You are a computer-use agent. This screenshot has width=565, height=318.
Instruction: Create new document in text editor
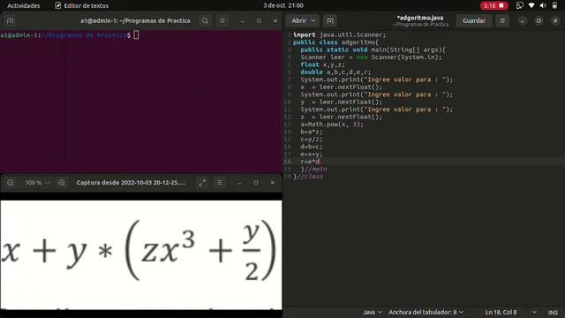click(x=330, y=21)
